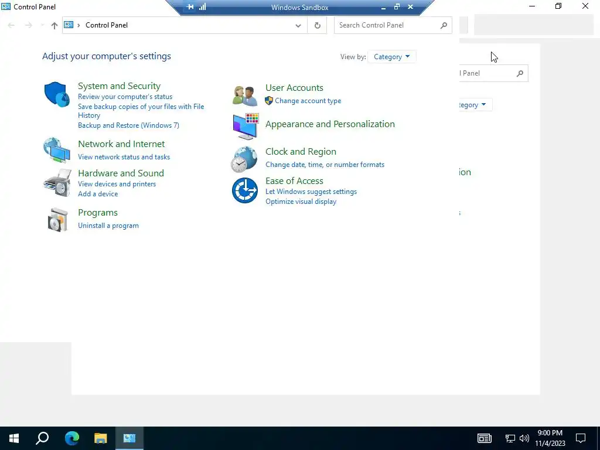Open the recent locations dropdown by the nav arrows

coord(42,26)
